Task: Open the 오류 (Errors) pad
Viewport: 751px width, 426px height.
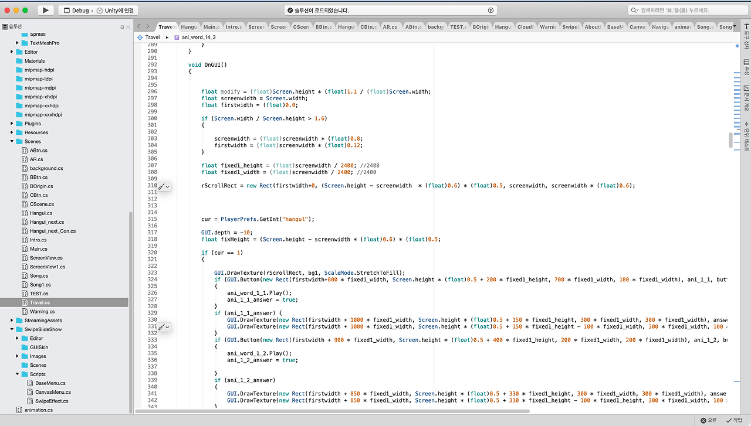Action: 708,420
